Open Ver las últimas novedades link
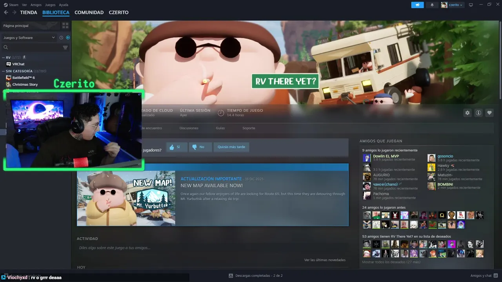The width and height of the screenshot is (502, 282). click(x=325, y=260)
